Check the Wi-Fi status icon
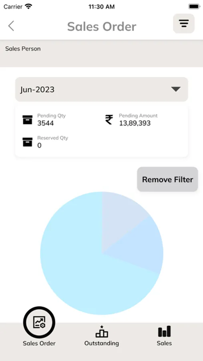The height and width of the screenshot is (361, 203). [28, 6]
